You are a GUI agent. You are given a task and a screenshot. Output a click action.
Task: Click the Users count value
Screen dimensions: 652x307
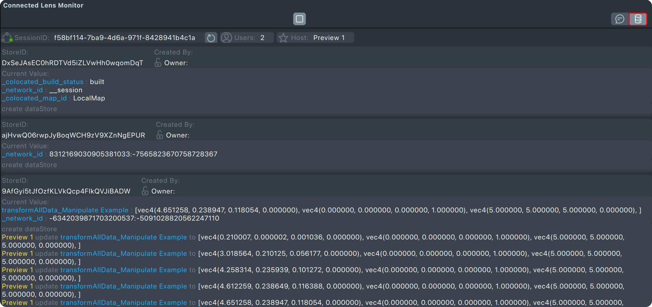tap(262, 38)
